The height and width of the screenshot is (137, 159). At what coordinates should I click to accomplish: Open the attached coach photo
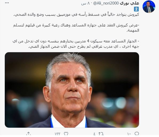click(72, 90)
